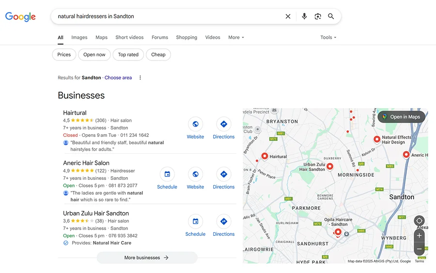Click the magnifying glass search icon
Screen dimensions: 436x273
[331, 16]
